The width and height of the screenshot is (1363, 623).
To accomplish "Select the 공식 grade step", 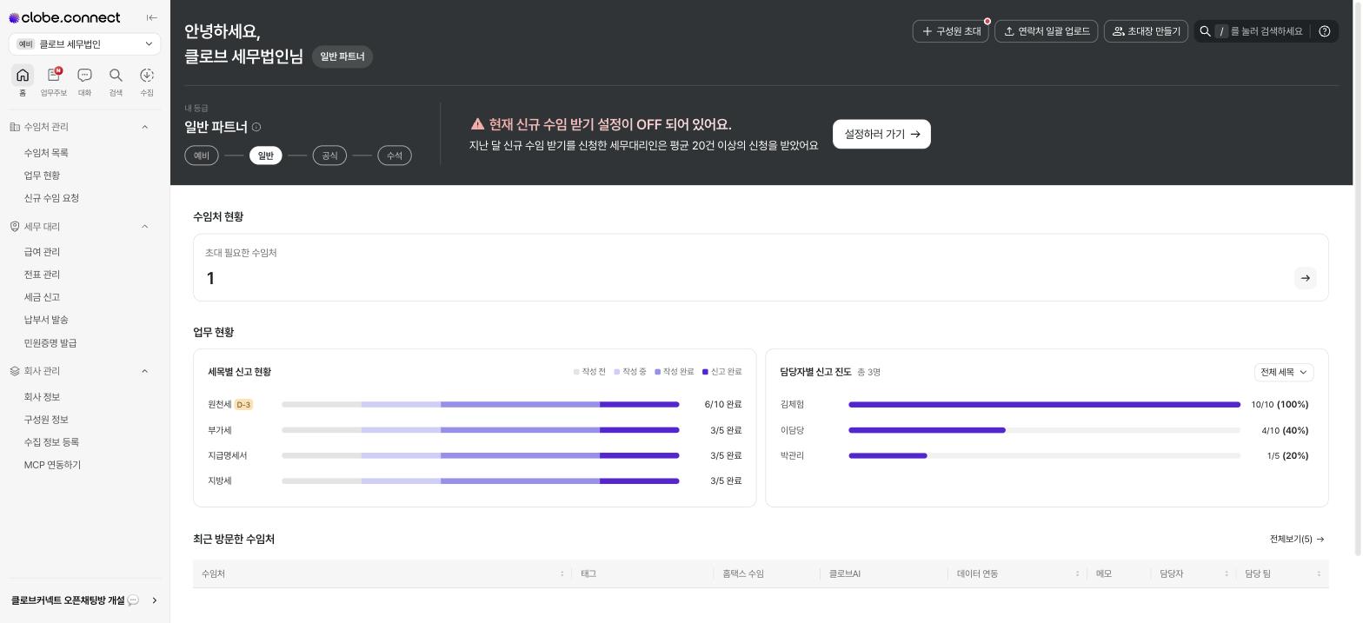I will 329,156.
